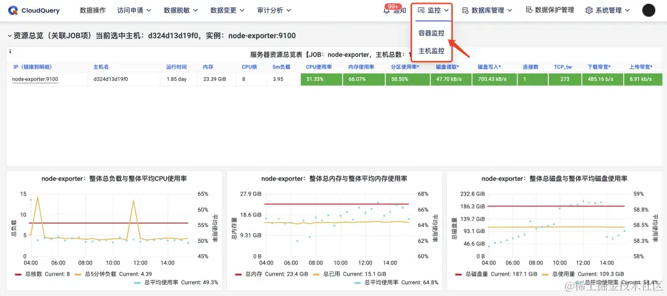
Task: Sort by the CPU使用率 column header
Action: click(x=319, y=67)
